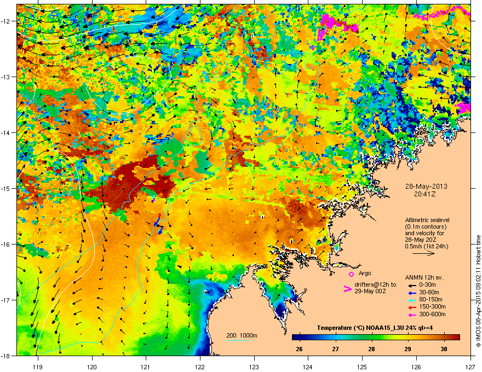Select the magenta 300-600m arrow legend marker
The height and width of the screenshot is (372, 482).
tap(411, 315)
